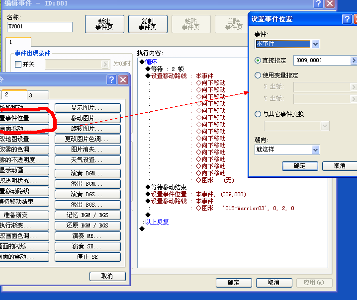
Task: Click the 淡出 BGS... command button
Action: pyautogui.click(x=88, y=205)
